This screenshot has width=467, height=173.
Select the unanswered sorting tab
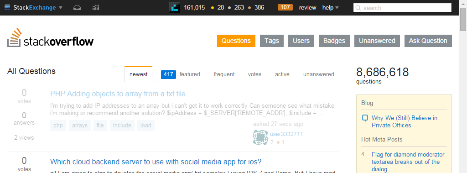319,74
